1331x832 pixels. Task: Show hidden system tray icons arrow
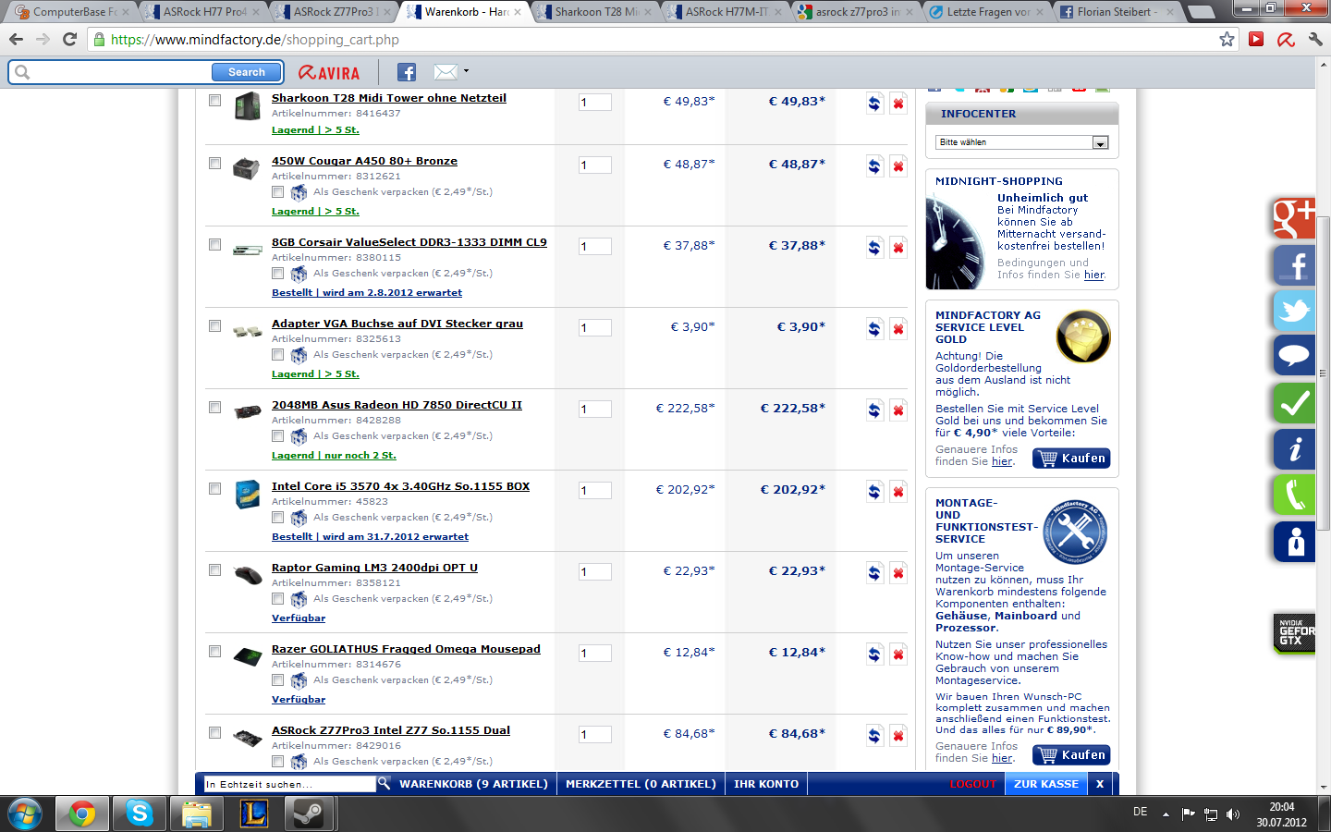click(1166, 814)
